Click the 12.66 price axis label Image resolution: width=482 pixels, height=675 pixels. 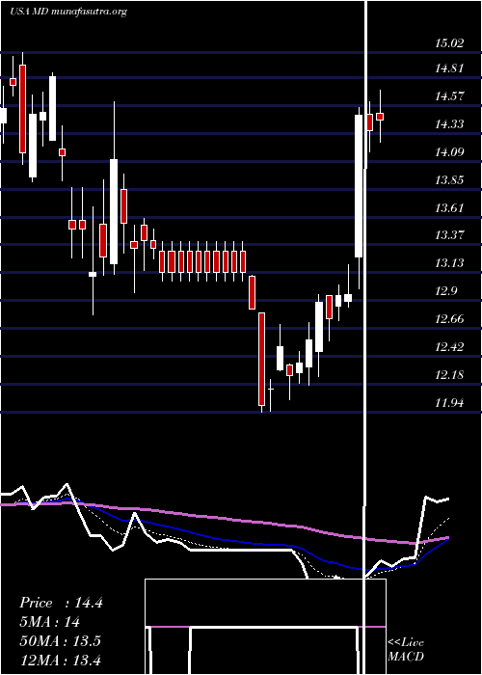(x=450, y=319)
